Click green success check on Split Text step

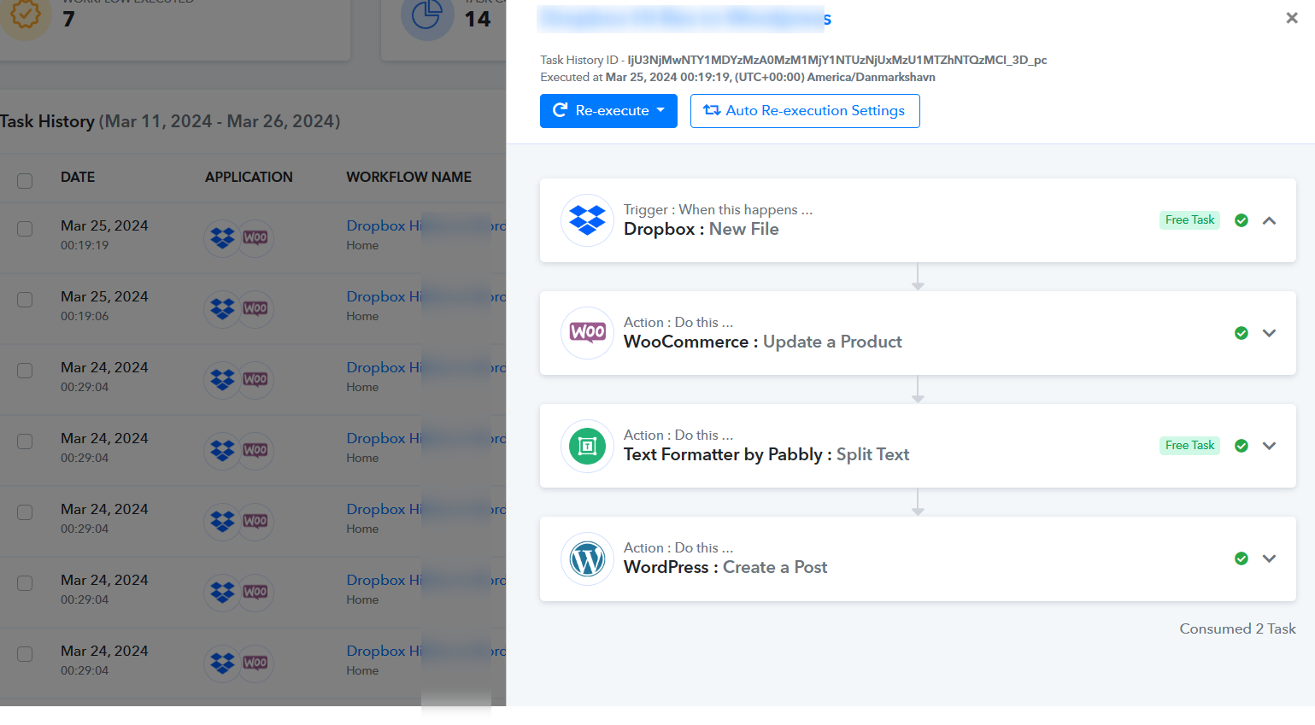(x=1242, y=446)
